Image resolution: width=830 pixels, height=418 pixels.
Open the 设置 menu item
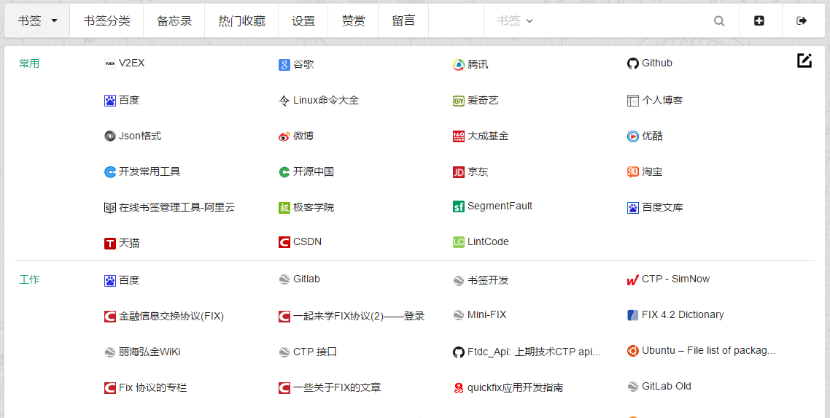(303, 21)
